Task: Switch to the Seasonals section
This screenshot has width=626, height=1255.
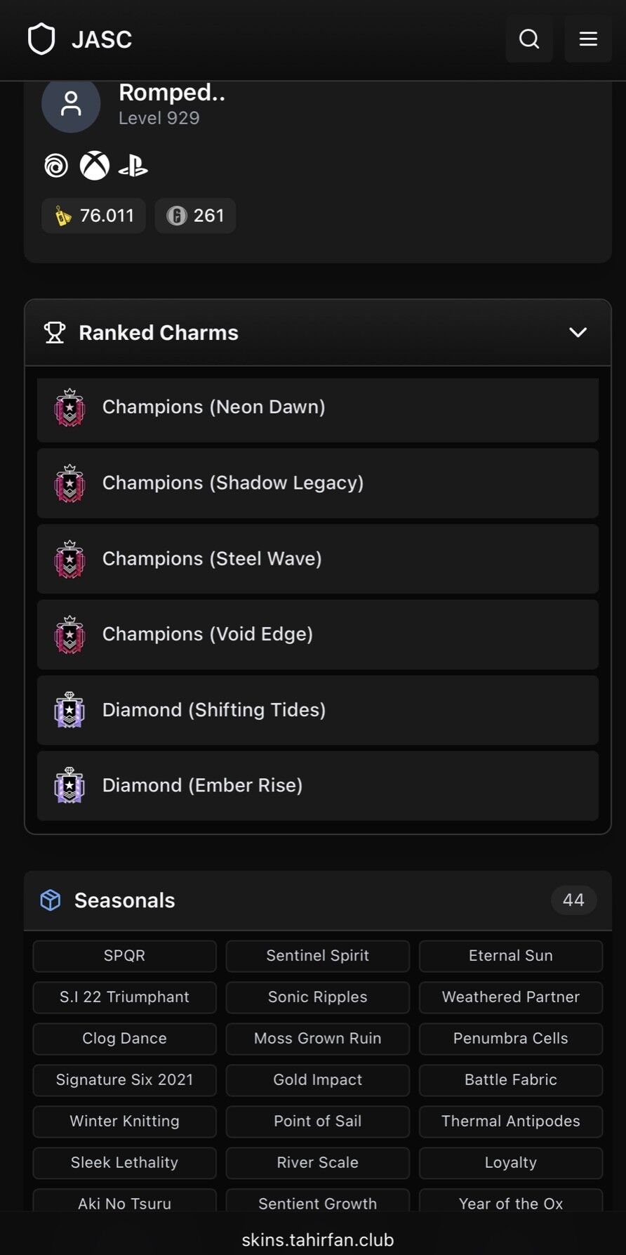Action: coord(124,900)
